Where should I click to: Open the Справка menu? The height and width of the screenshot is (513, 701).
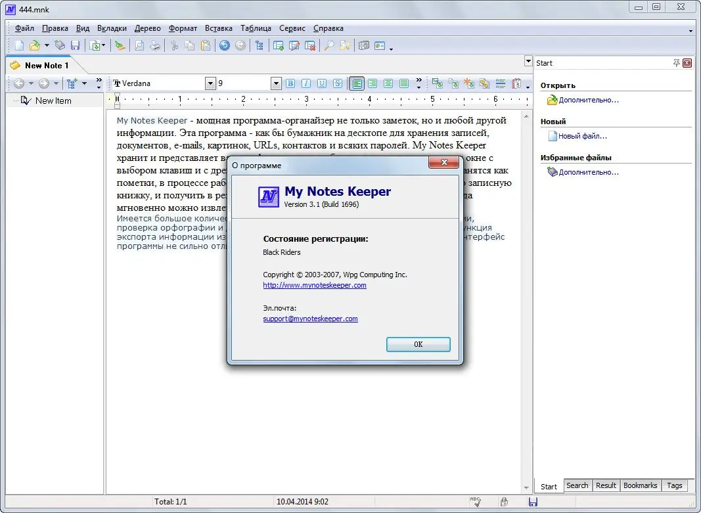[x=328, y=28]
